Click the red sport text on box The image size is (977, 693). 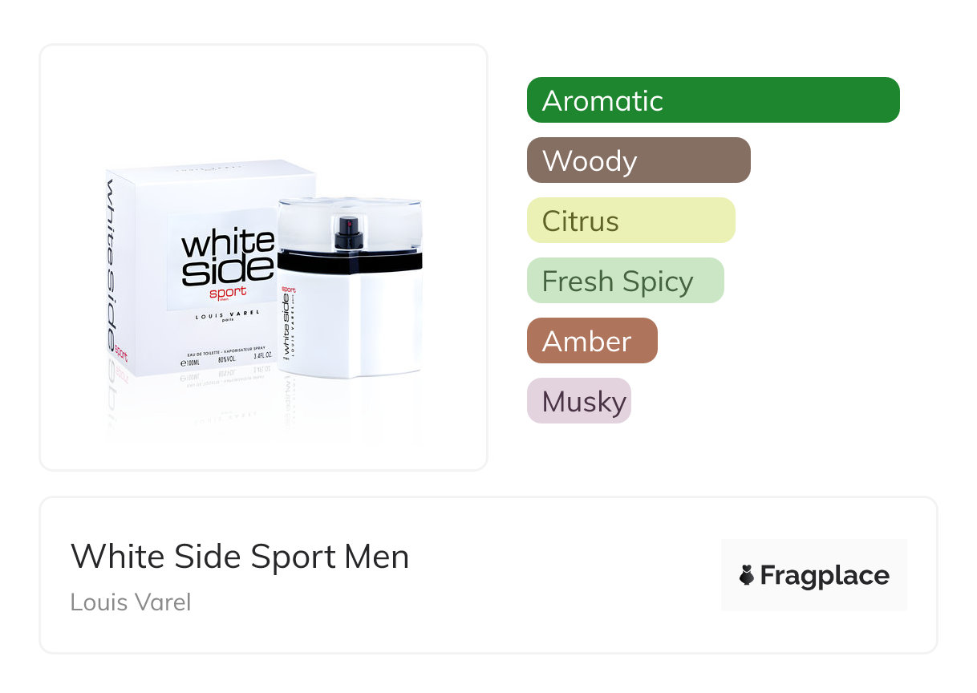tap(227, 293)
